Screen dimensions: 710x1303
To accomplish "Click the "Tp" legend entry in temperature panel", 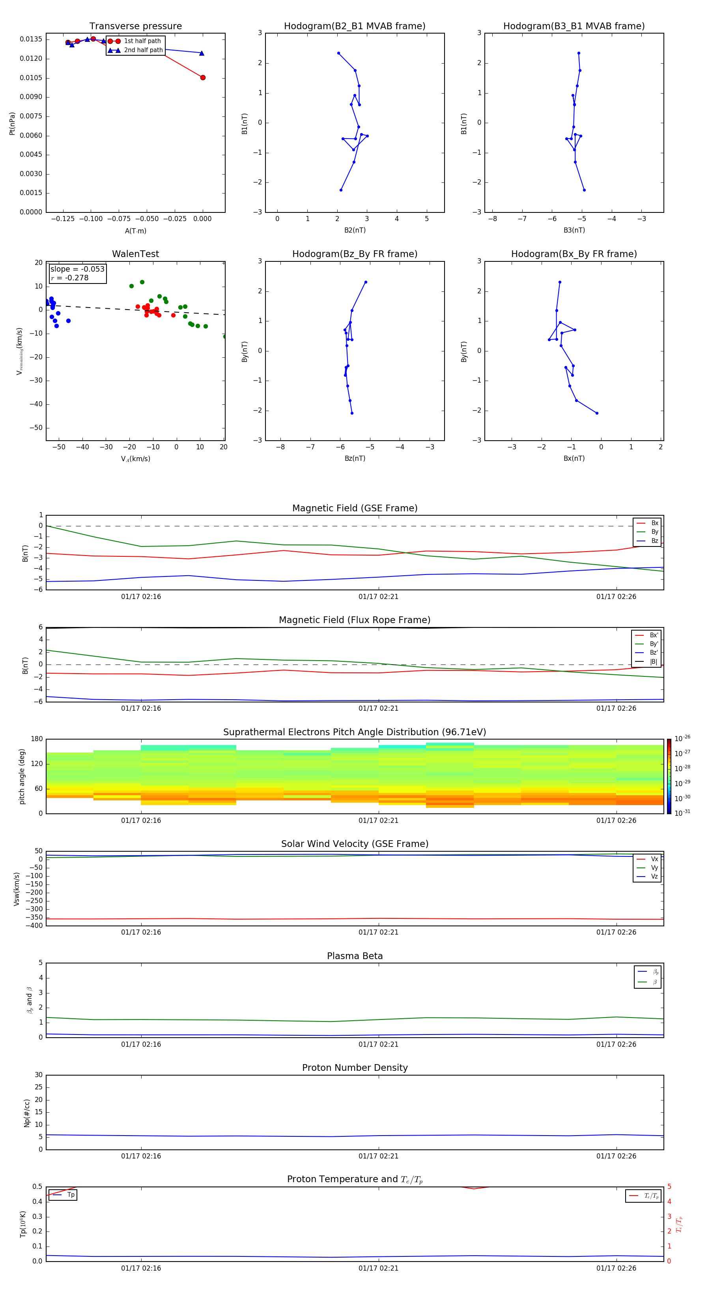I will [64, 1195].
